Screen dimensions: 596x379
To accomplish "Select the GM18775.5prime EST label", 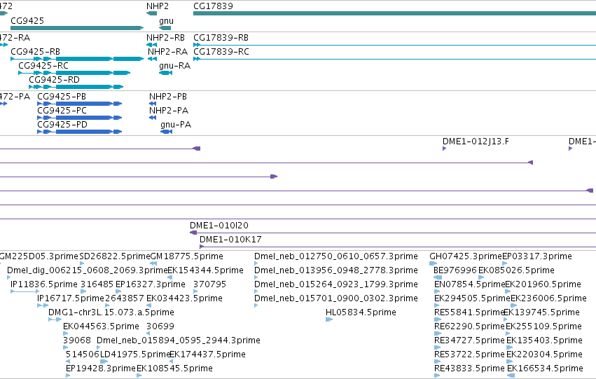I will click(186, 256).
